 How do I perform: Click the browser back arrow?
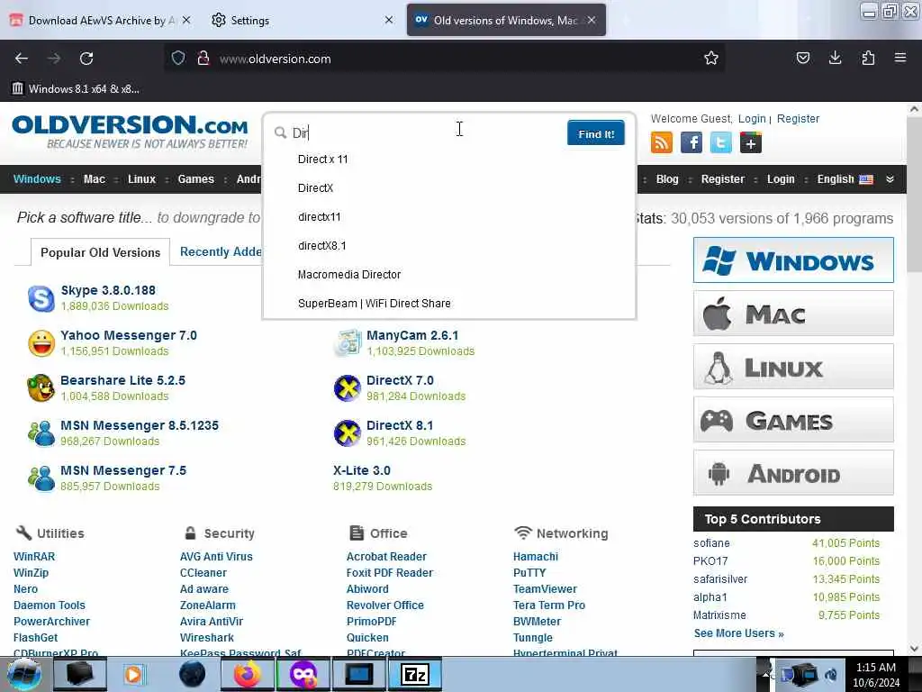[22, 59]
